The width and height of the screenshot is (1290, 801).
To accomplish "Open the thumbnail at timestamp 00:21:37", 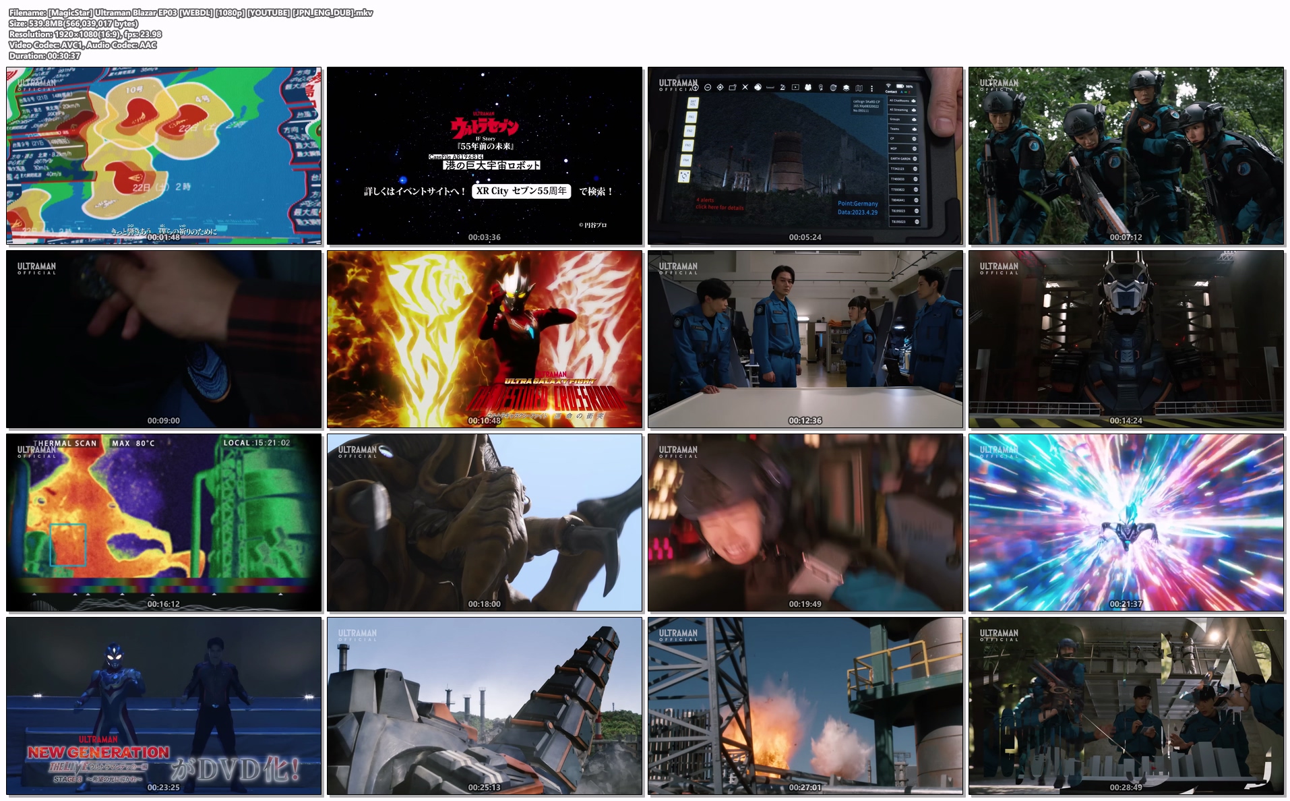I will (1126, 523).
